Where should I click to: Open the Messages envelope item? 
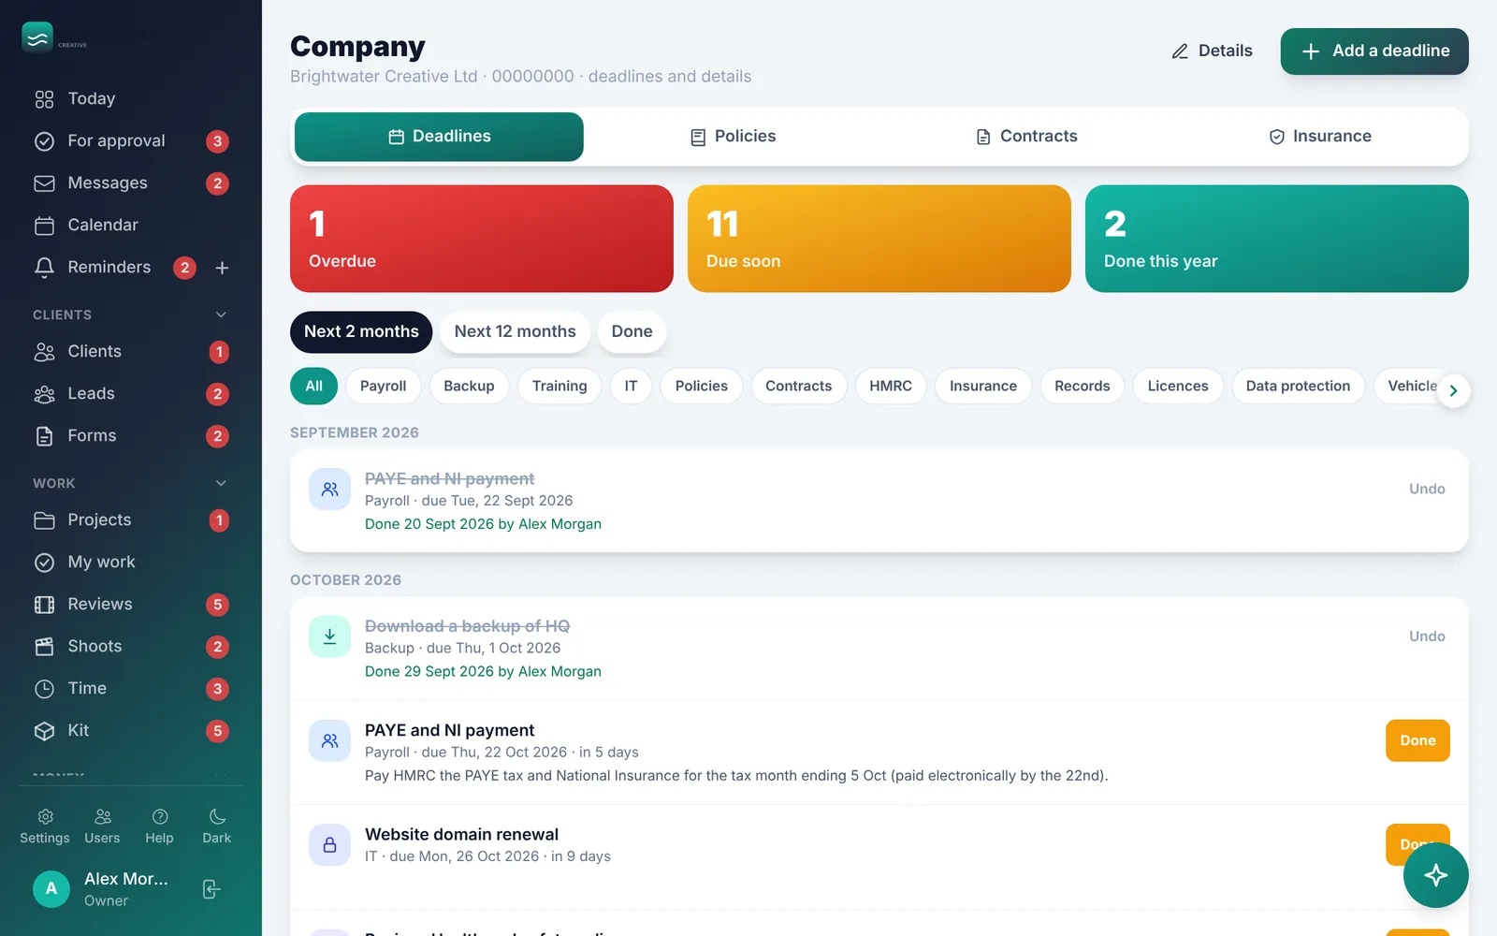(x=131, y=183)
